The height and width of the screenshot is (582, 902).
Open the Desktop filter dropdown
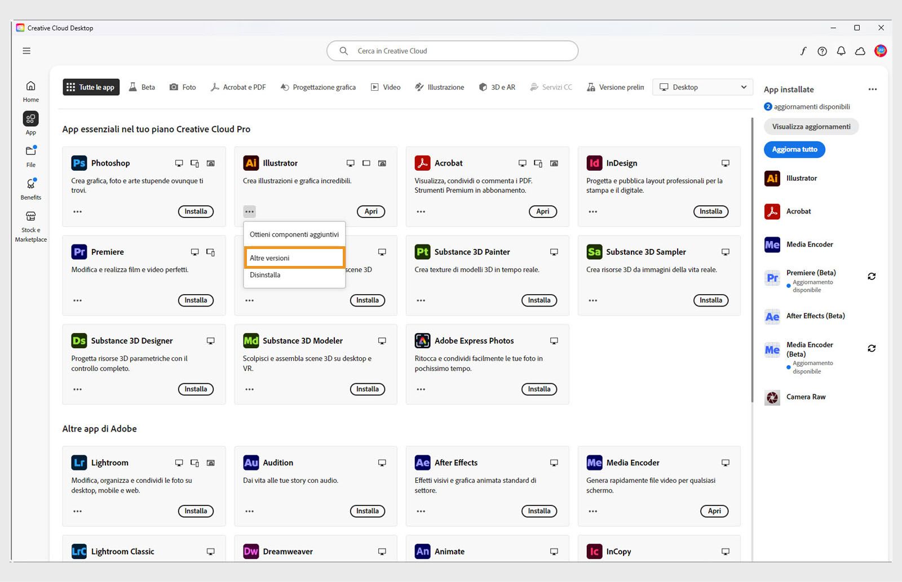click(702, 87)
